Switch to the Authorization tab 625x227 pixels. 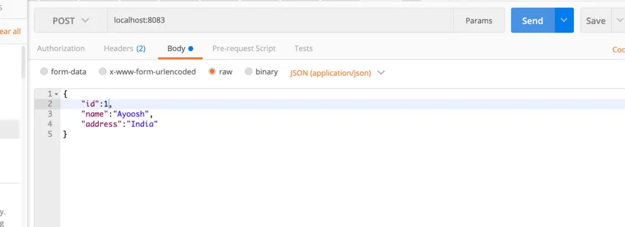61,49
